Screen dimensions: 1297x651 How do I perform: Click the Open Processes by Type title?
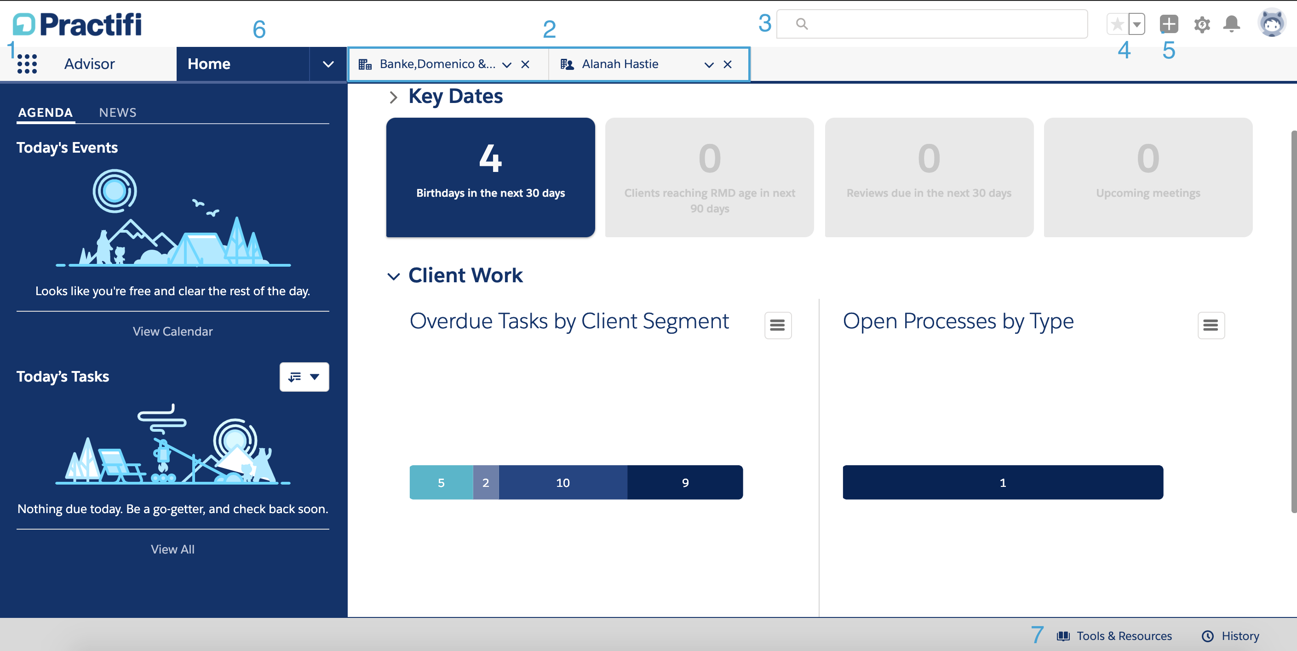click(x=958, y=321)
